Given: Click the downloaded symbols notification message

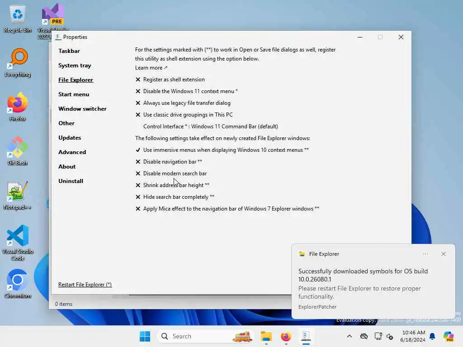Looking at the screenshot, I should (x=363, y=275).
